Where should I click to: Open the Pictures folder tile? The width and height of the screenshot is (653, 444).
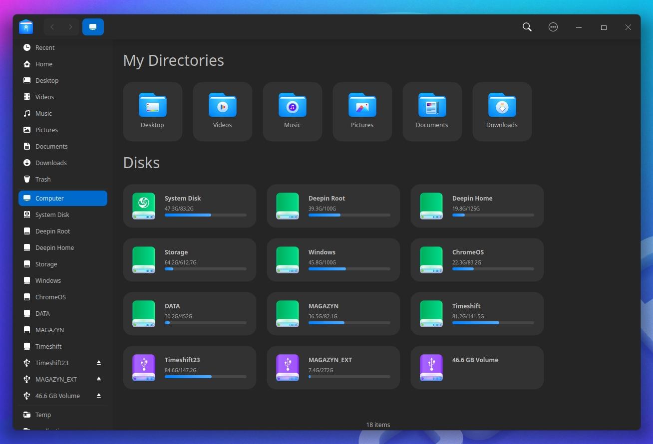click(x=362, y=112)
